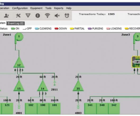Switch to the Event Log (0) tab
The width and height of the screenshot is (140, 116).
pos(16,23)
